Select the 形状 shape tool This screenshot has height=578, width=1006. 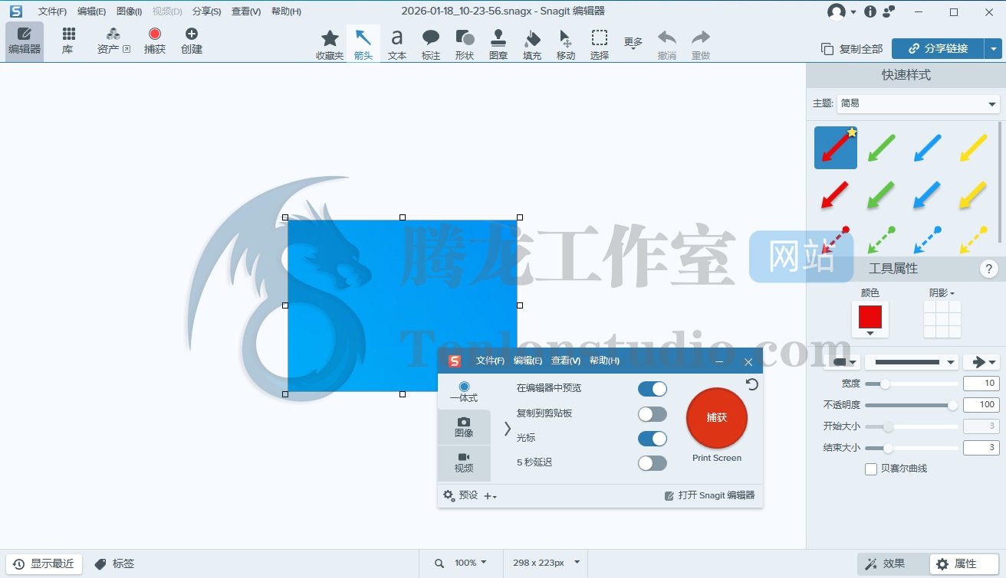tap(465, 44)
